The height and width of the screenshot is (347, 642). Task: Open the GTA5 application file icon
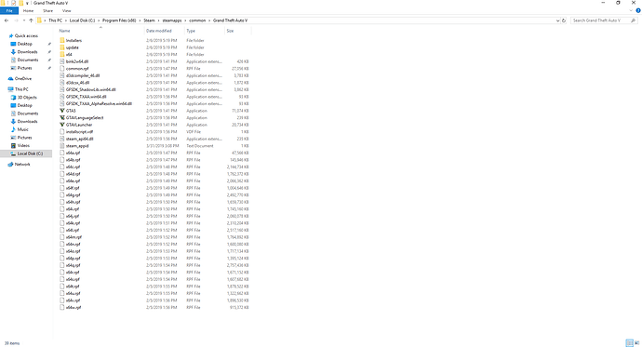(62, 111)
